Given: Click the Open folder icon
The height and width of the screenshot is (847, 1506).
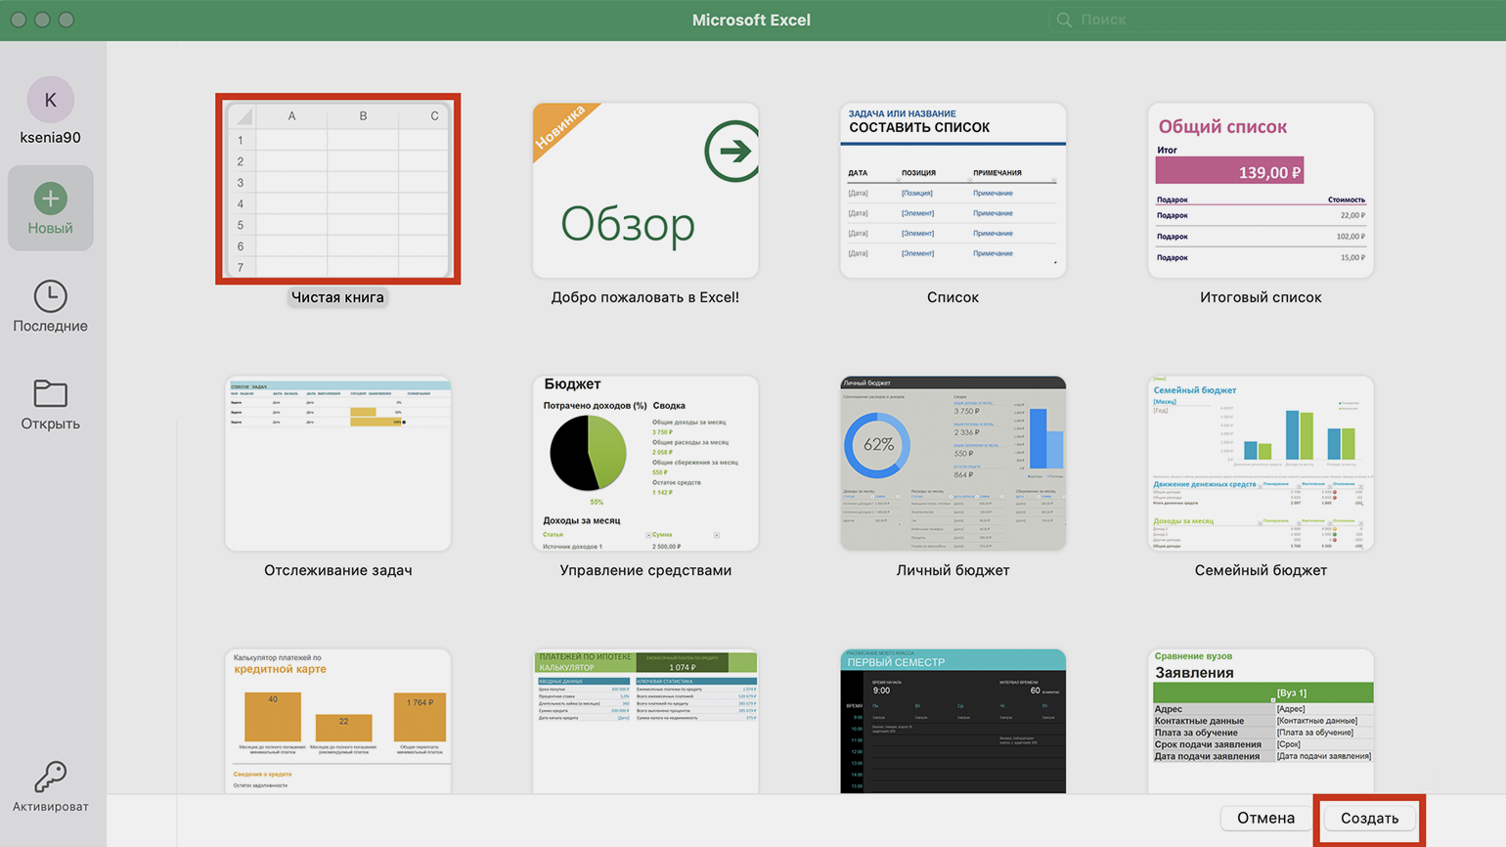Looking at the screenshot, I should pos(50,393).
